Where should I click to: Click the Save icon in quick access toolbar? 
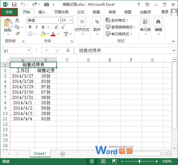pyautogui.click(x=14, y=4)
